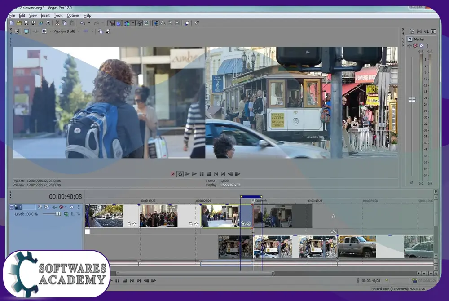Adjust track 1 Level slider
The image size is (449, 301).
[58, 214]
